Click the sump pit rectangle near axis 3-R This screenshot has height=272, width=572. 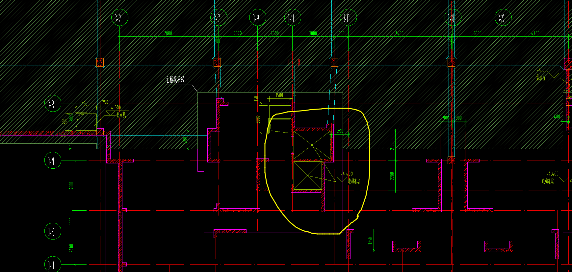[81, 122]
